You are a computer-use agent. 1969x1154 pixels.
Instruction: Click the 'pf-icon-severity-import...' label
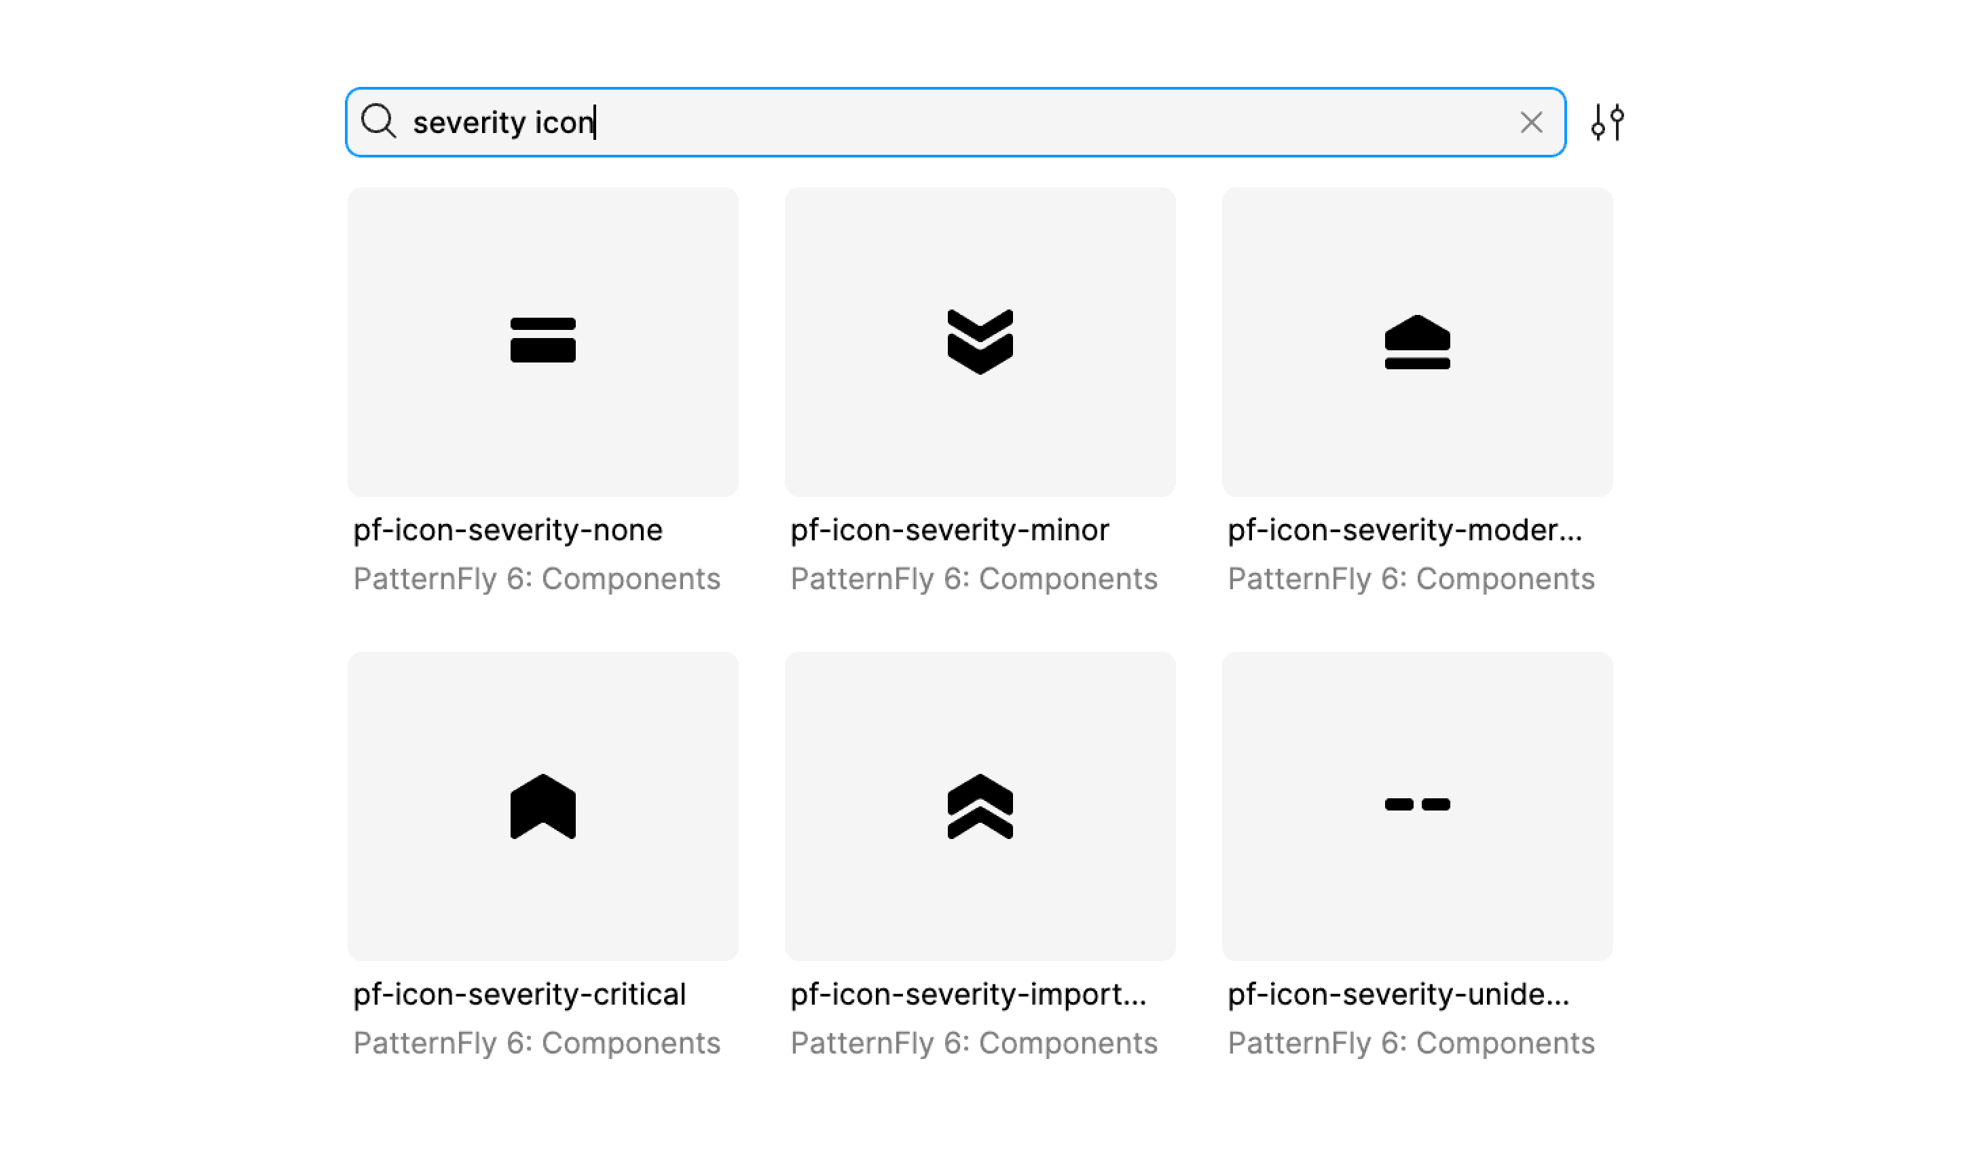point(968,994)
